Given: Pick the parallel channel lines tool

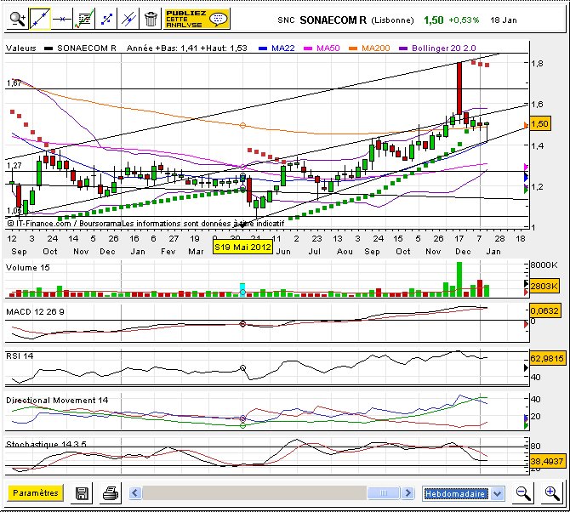Looking at the screenshot, I should point(128,19).
